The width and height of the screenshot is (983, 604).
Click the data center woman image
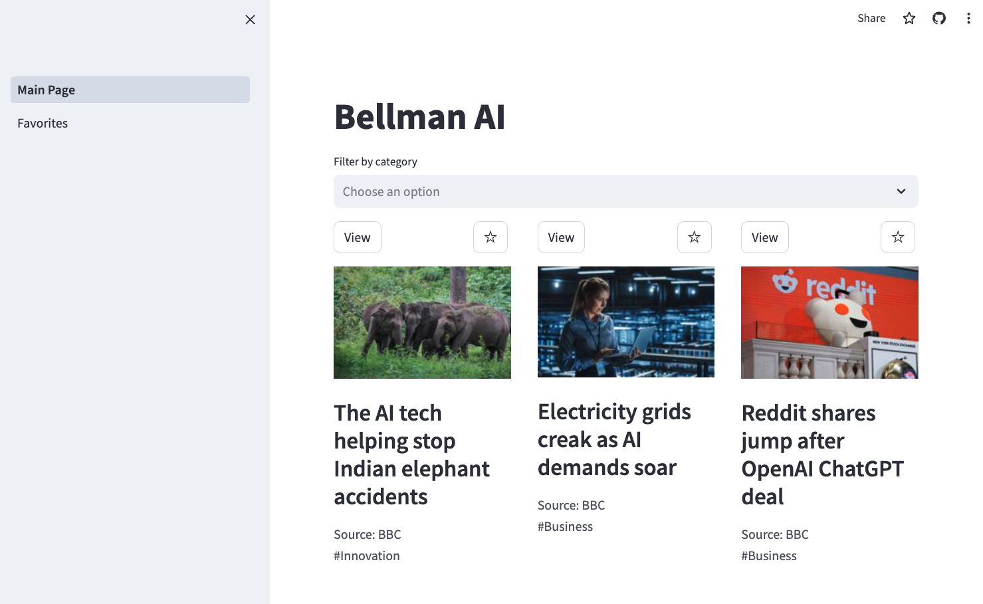(626, 322)
